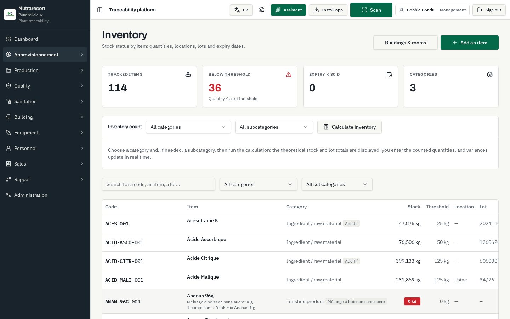
Task: Focus the search code or item field
Action: pos(159,184)
